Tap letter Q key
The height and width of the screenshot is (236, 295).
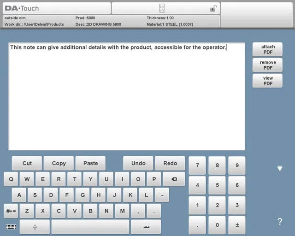[x=11, y=179]
